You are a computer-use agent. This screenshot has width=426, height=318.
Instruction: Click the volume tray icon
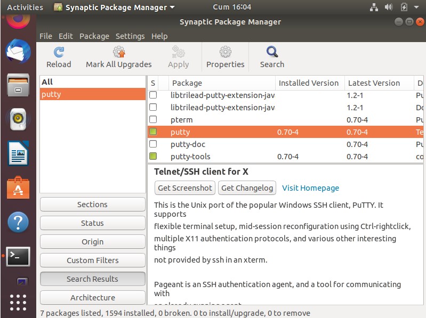click(x=389, y=7)
